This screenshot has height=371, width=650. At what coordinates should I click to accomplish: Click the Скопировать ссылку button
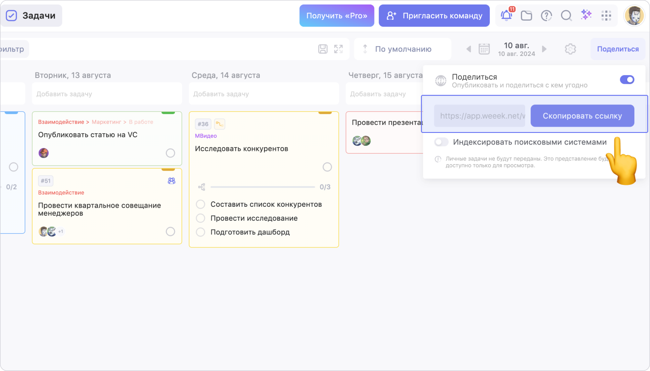pos(582,116)
